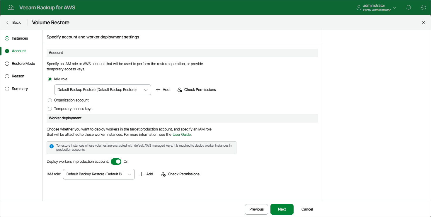Screen dimensions: 431x217
Task: Close the Volume Restore wizard
Action: point(423,23)
